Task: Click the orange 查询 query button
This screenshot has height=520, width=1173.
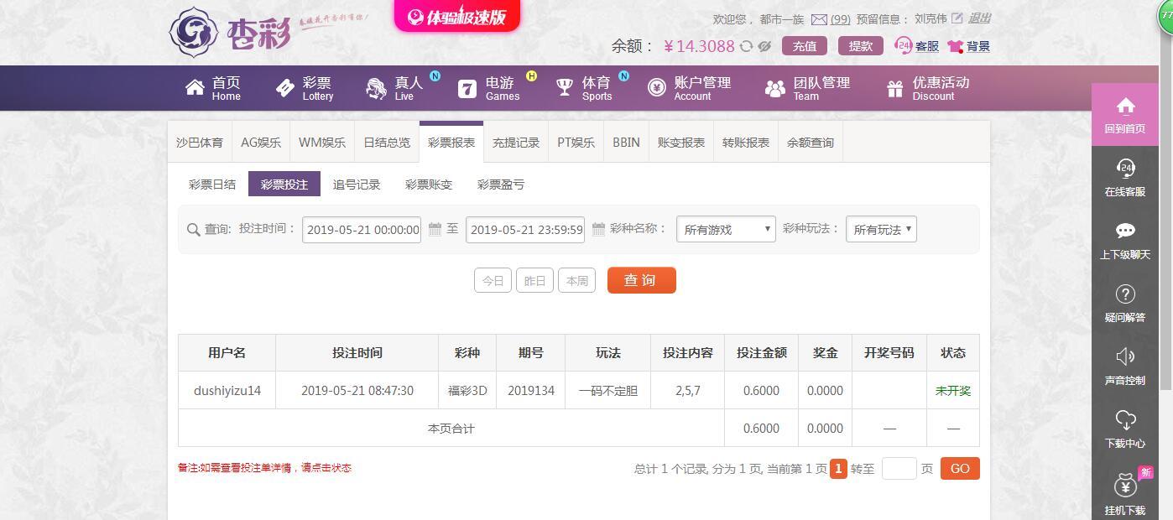Action: click(641, 280)
